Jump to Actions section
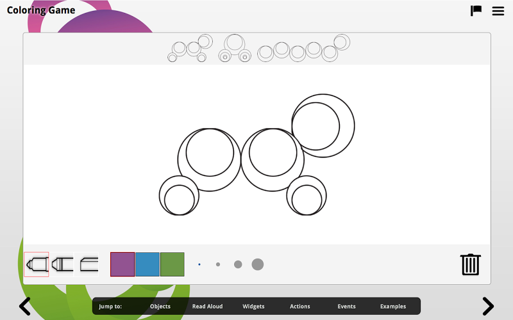This screenshot has width=513, height=320. [299, 307]
